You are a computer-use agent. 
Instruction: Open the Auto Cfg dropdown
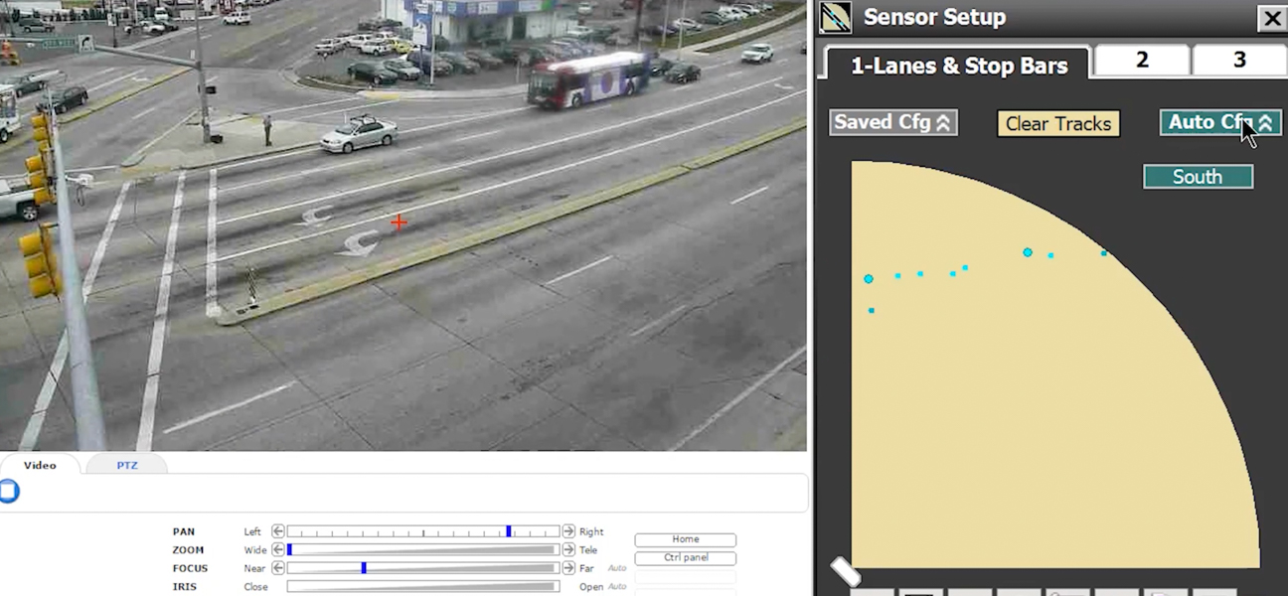pos(1220,122)
